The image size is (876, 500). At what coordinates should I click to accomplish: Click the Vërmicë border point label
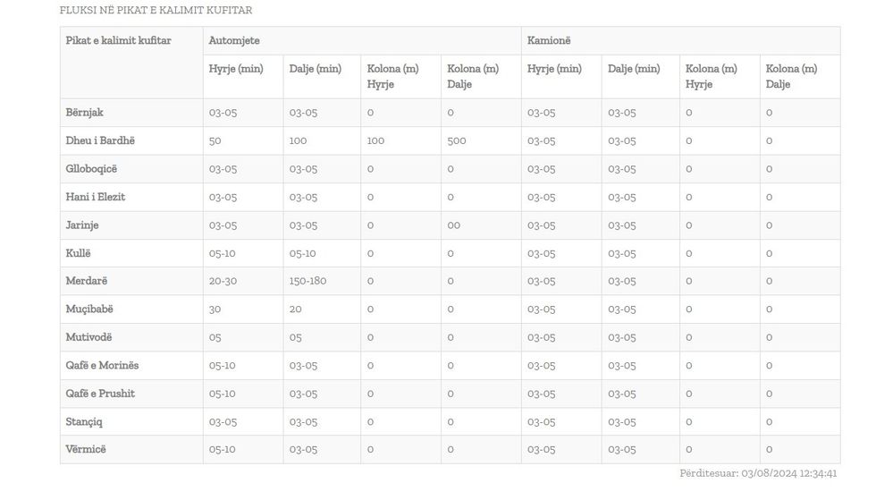[86, 449]
